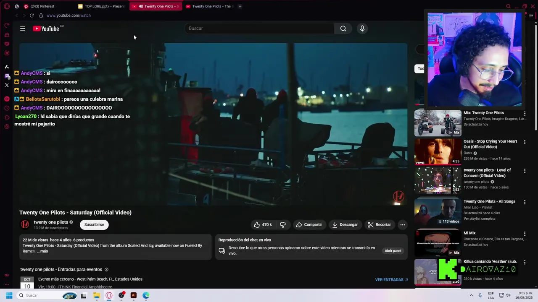Switch to TOP LORE.pptx tab

point(102,6)
